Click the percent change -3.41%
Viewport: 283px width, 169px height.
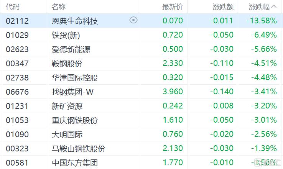point(264,92)
